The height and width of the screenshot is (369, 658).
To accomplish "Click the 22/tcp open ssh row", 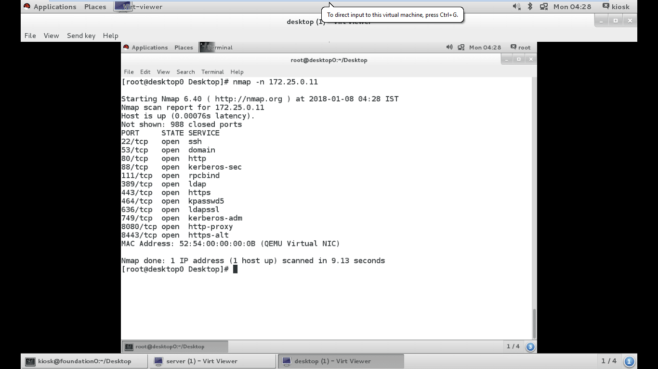I will tap(161, 142).
